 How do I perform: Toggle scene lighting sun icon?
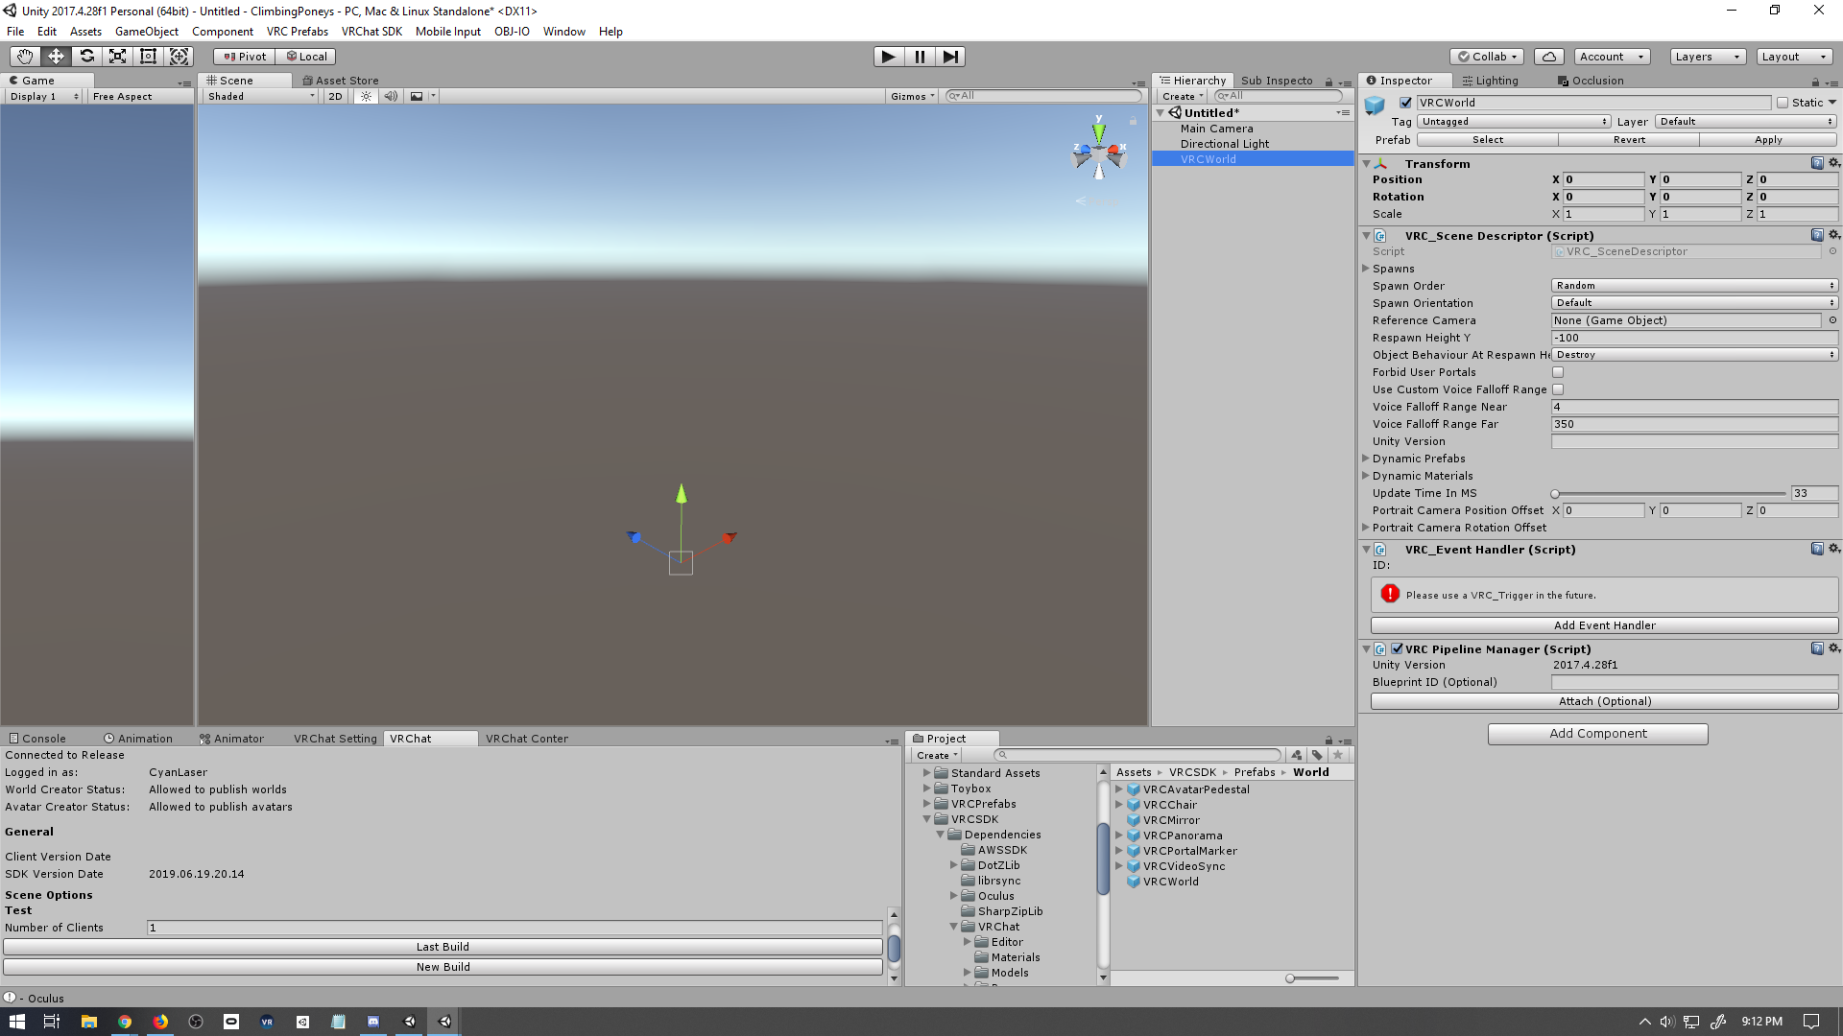(x=366, y=96)
